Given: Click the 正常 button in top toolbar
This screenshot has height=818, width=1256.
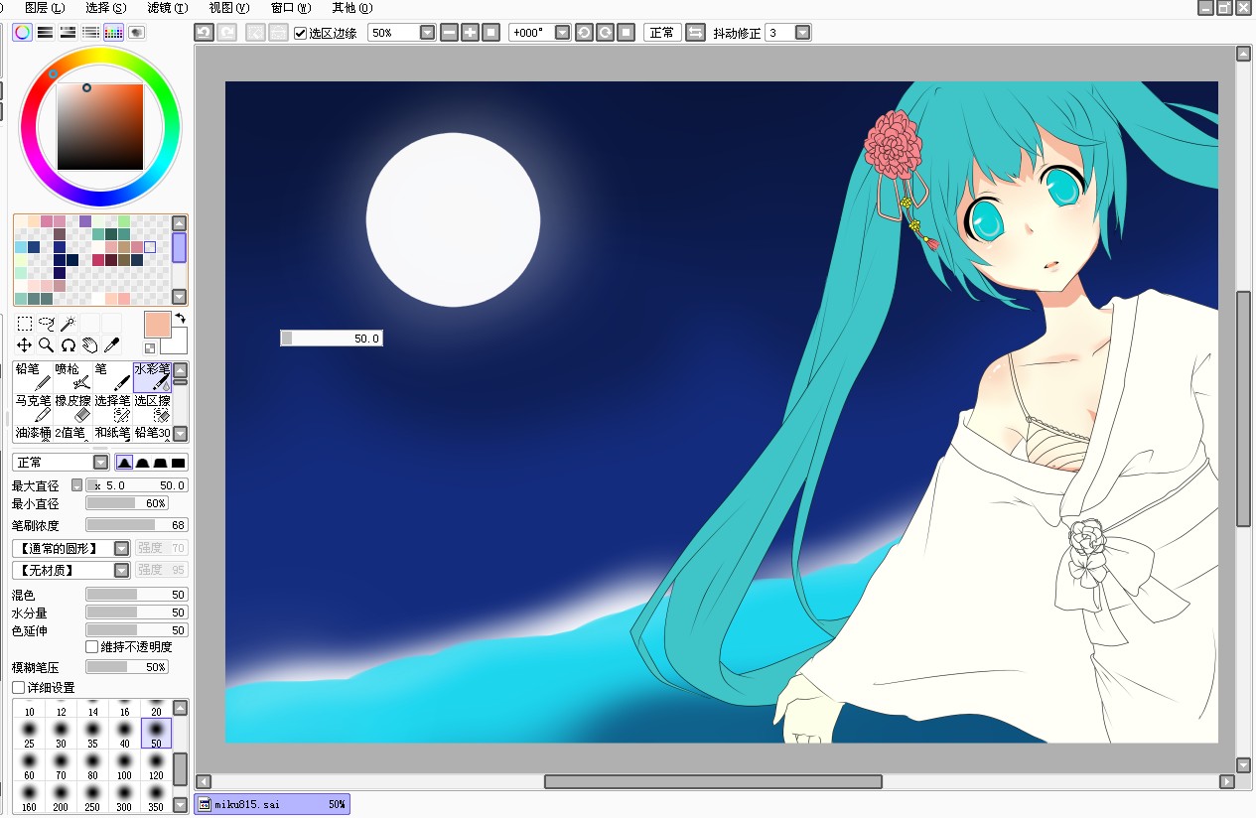Looking at the screenshot, I should (661, 33).
